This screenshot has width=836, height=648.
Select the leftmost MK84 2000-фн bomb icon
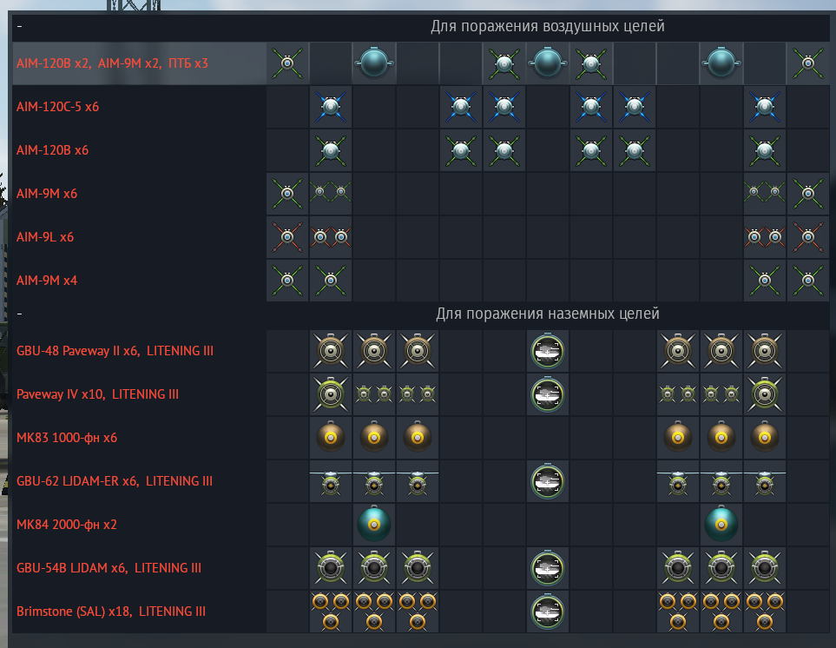click(x=374, y=525)
